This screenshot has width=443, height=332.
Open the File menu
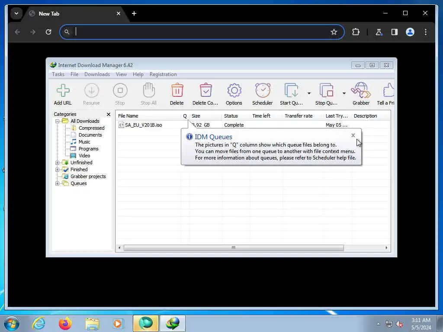74,74
